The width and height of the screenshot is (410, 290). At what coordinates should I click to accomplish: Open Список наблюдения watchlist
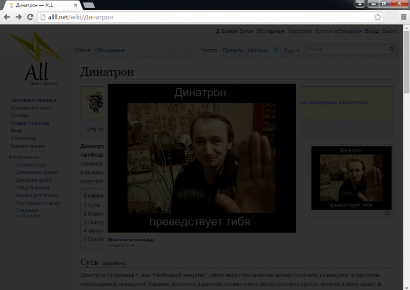338,31
